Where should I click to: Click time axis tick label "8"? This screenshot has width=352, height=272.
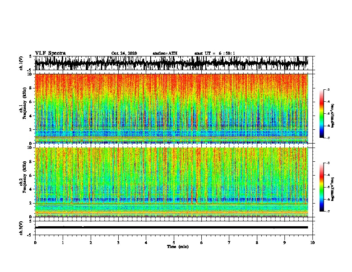coord(257,243)
